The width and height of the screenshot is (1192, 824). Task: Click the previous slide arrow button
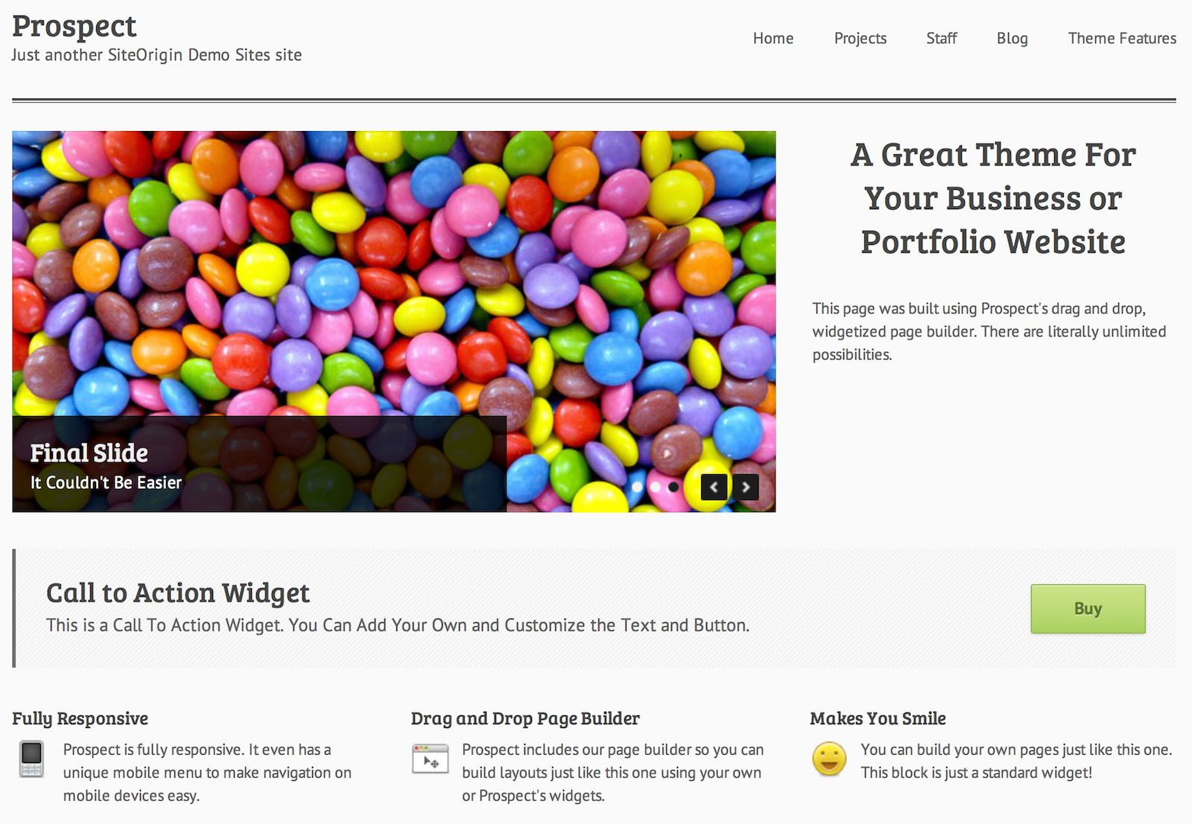pos(714,487)
